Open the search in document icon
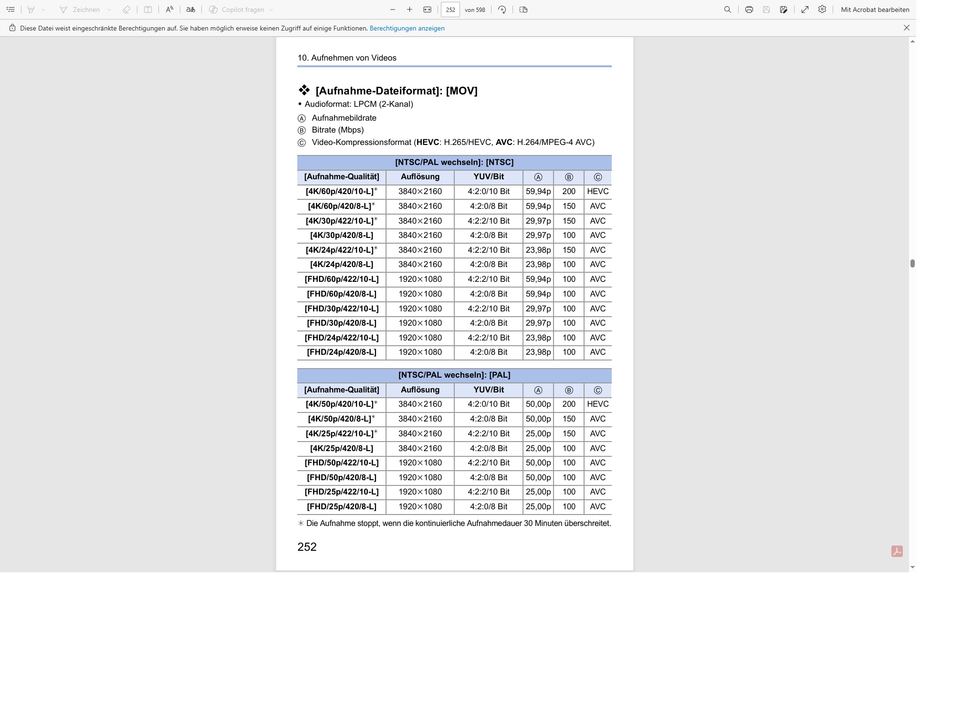This screenshot has height=721, width=962. coord(728,10)
